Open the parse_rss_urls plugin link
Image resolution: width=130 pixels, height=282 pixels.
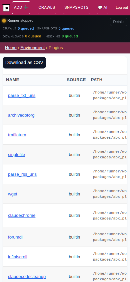(x=22, y=174)
